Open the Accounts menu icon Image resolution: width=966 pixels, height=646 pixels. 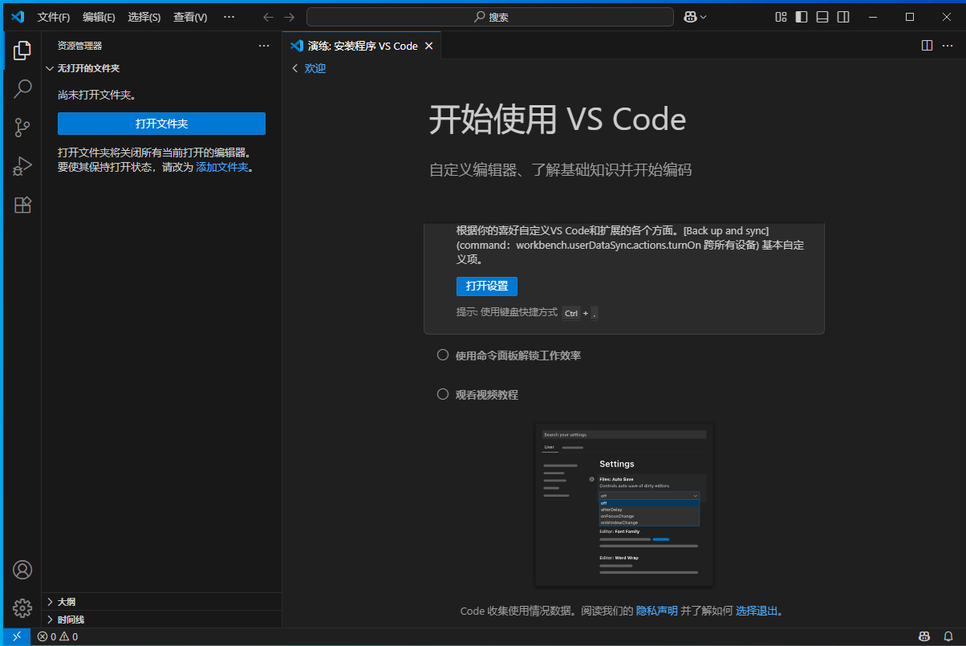click(22, 570)
